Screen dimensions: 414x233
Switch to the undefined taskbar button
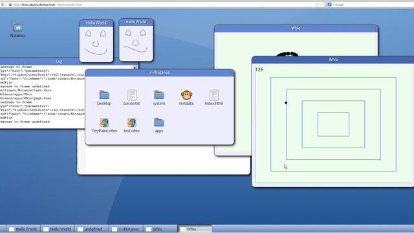click(92, 229)
